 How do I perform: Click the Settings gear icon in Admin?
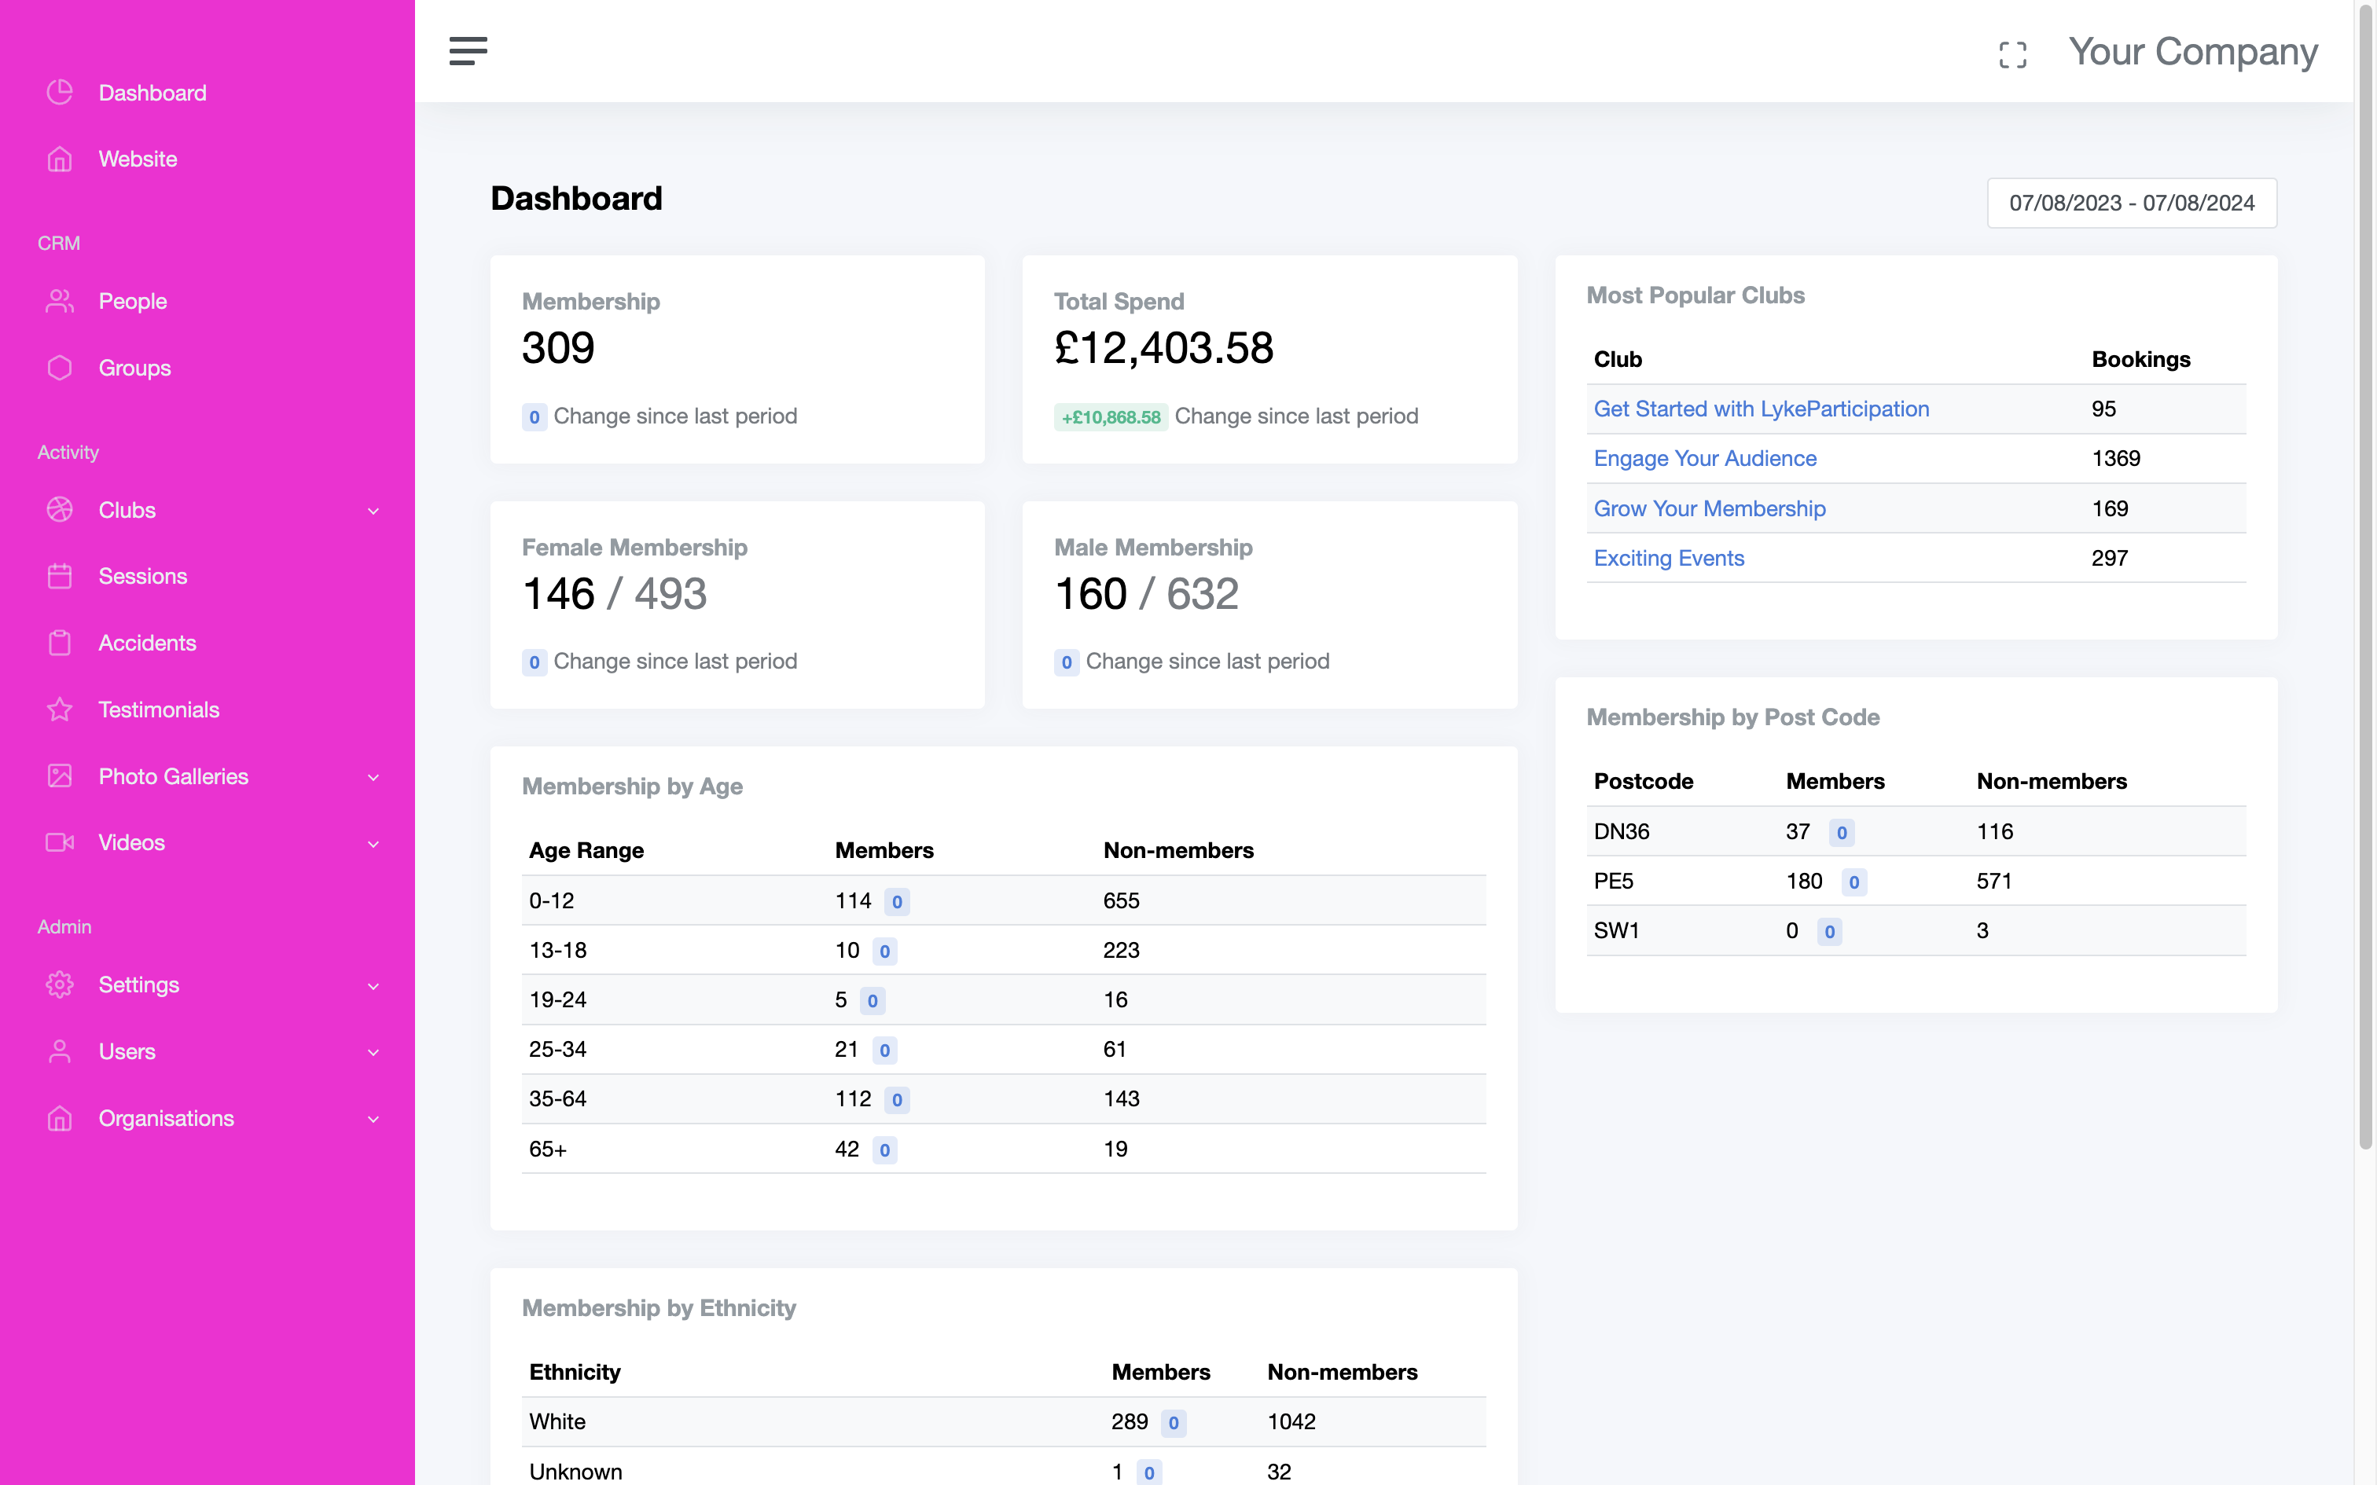(x=58, y=984)
